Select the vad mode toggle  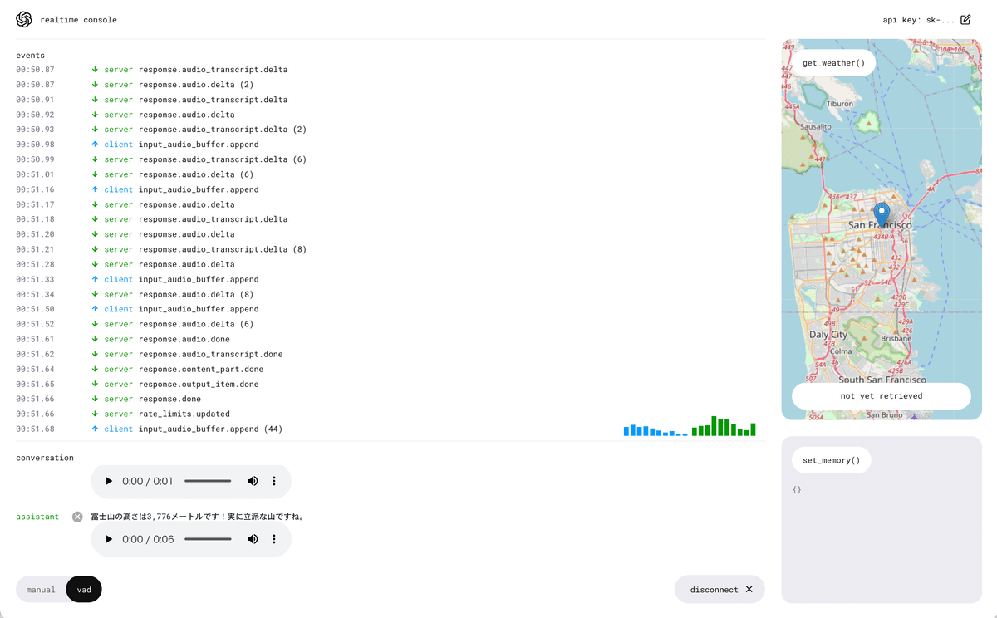[x=83, y=589]
